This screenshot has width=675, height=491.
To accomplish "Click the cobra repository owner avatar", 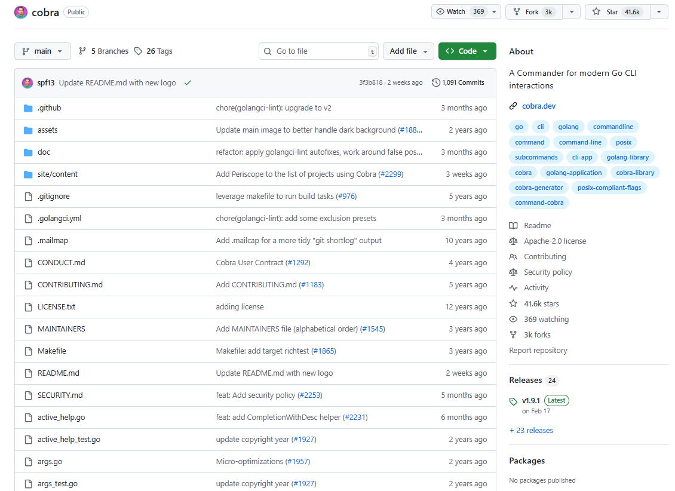I will point(21,12).
